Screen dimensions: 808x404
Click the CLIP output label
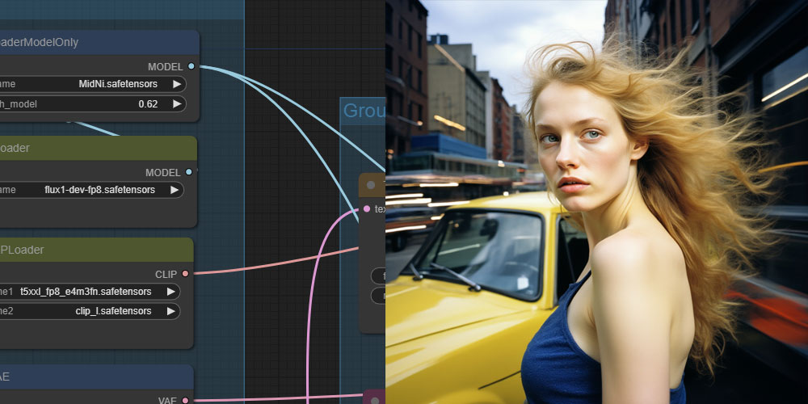166,274
